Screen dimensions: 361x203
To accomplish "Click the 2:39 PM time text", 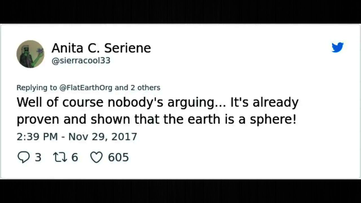I will click(37, 137).
